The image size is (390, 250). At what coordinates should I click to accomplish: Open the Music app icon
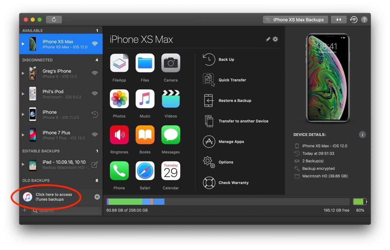145,99
